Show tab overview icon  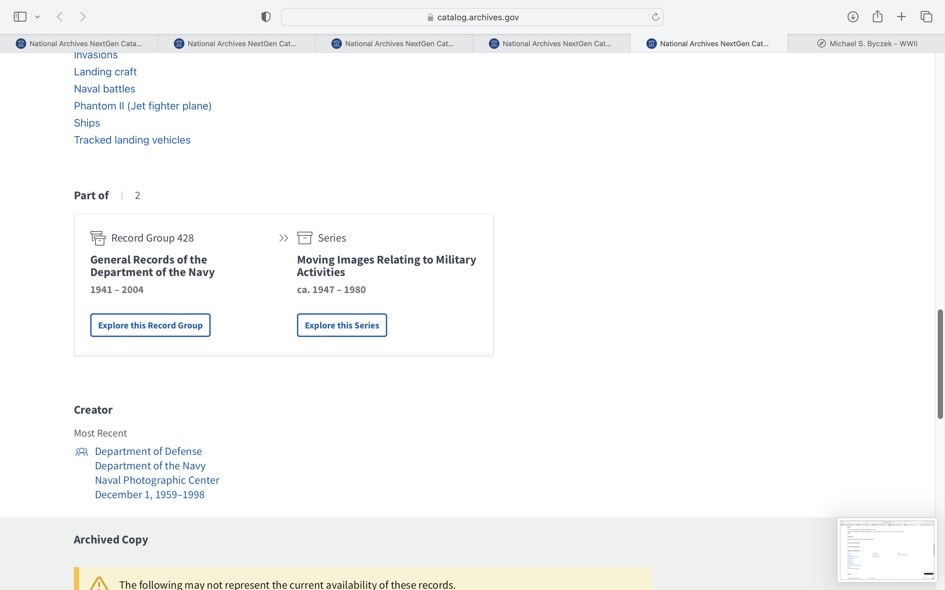pos(926,17)
